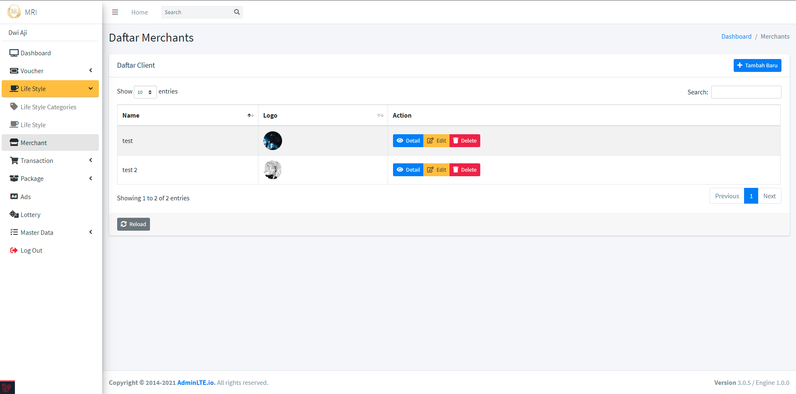Toggle the sidebar hamburger menu icon

pyautogui.click(x=115, y=12)
